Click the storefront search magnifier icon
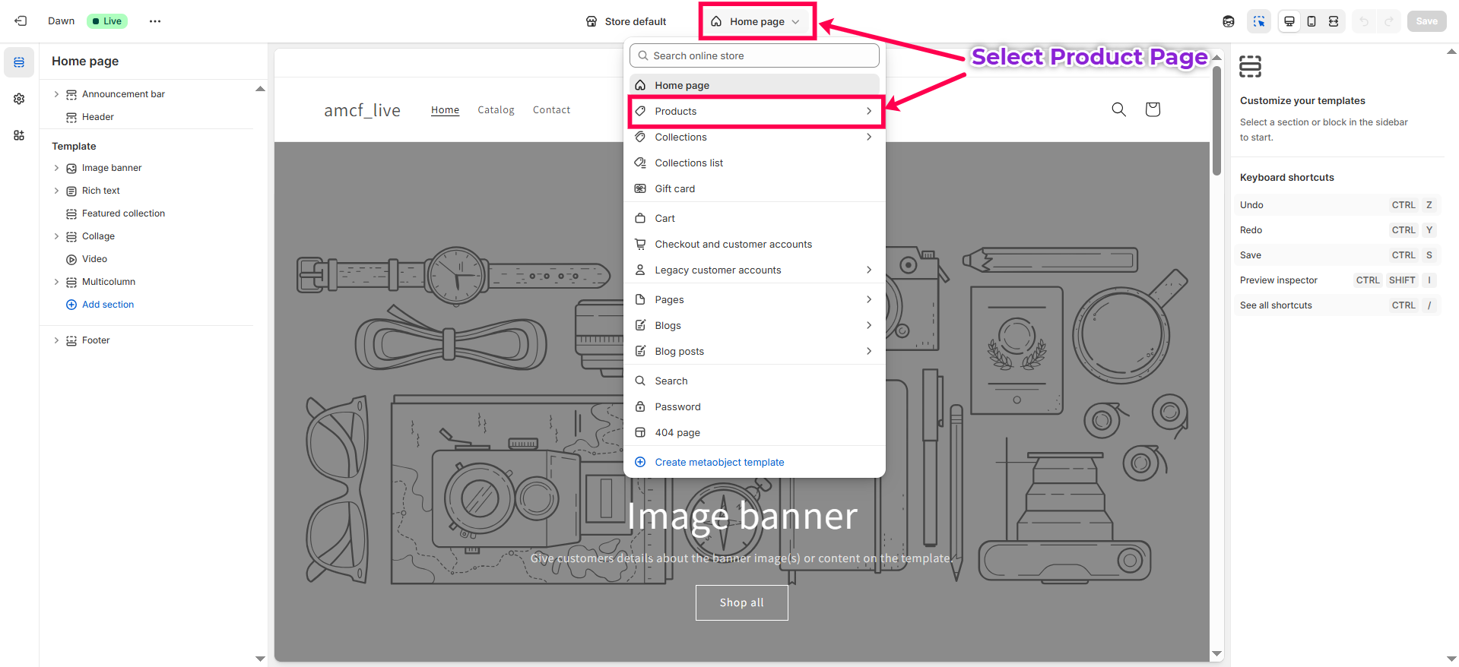Viewport: 1459px width, 667px height. [x=1118, y=109]
